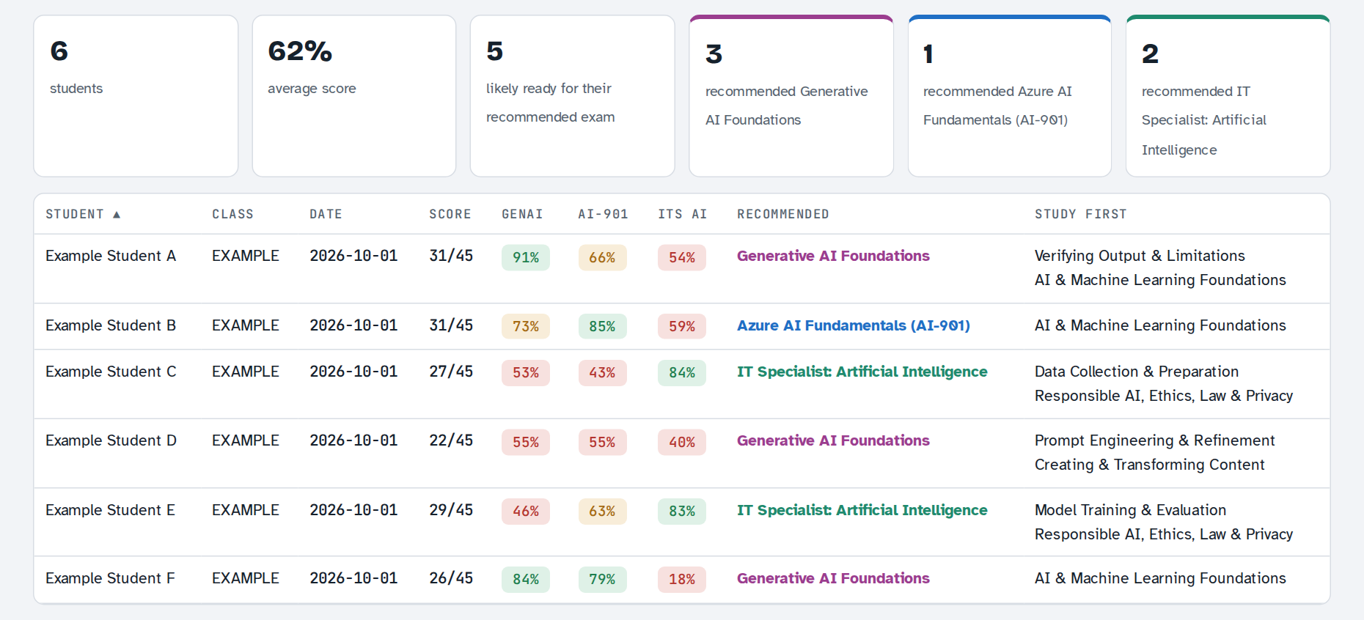1364x620 pixels.
Task: Open Example Student A's Generative AI Foundations link
Action: pos(833,256)
